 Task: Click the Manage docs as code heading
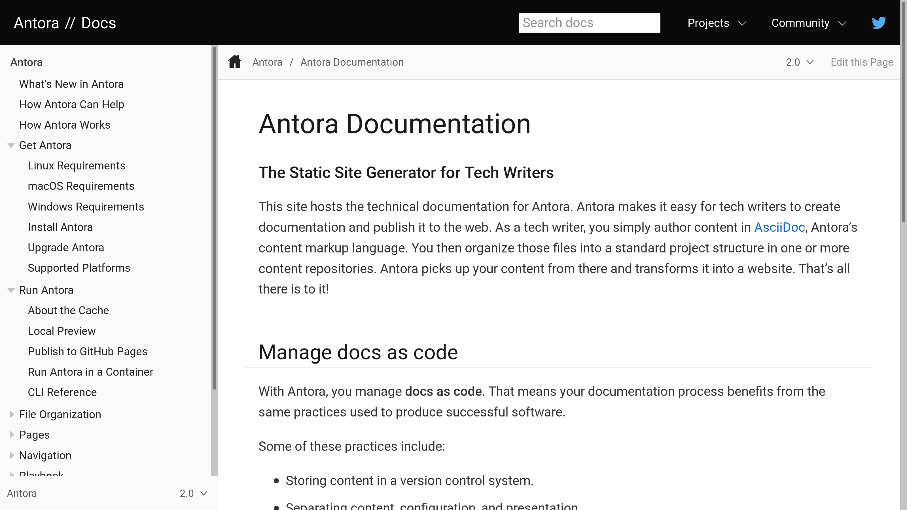tap(358, 352)
